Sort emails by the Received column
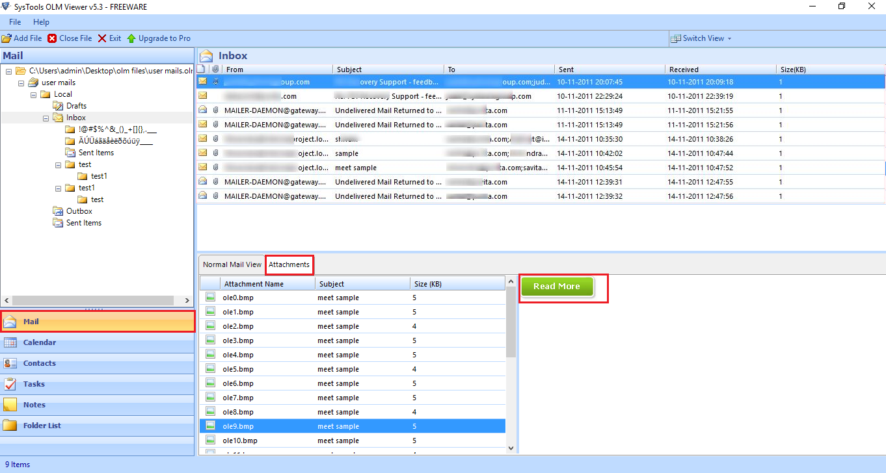The width and height of the screenshot is (886, 473). tap(720, 70)
